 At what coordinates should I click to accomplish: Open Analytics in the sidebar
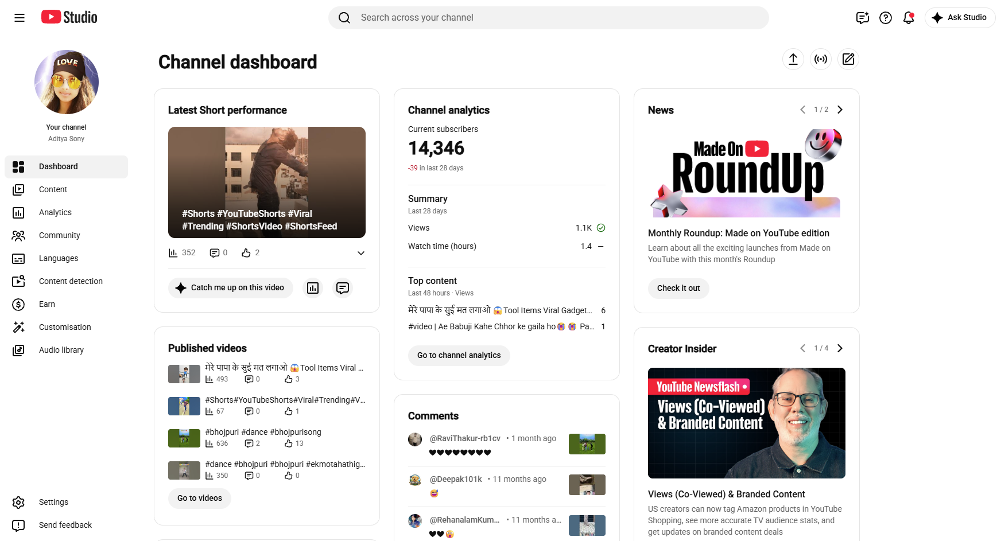coord(67,213)
